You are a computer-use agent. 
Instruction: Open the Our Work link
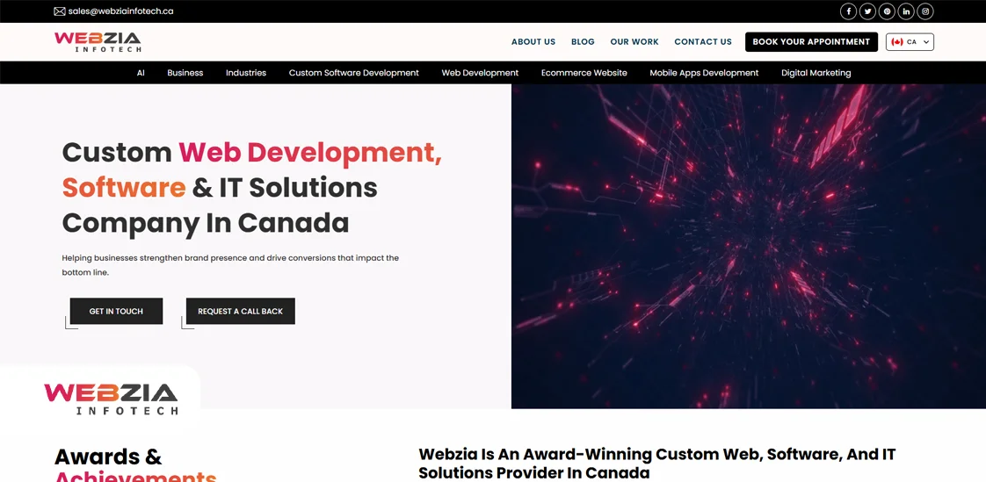[x=634, y=42]
